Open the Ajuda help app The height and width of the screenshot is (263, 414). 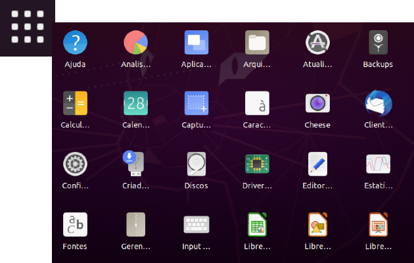[75, 43]
